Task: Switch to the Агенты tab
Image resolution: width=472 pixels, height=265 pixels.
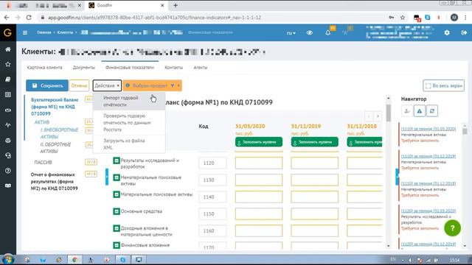Action: pyautogui.click(x=201, y=67)
